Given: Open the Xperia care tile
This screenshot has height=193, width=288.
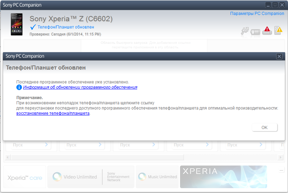Looking at the screenshot, I should (x=25, y=177).
